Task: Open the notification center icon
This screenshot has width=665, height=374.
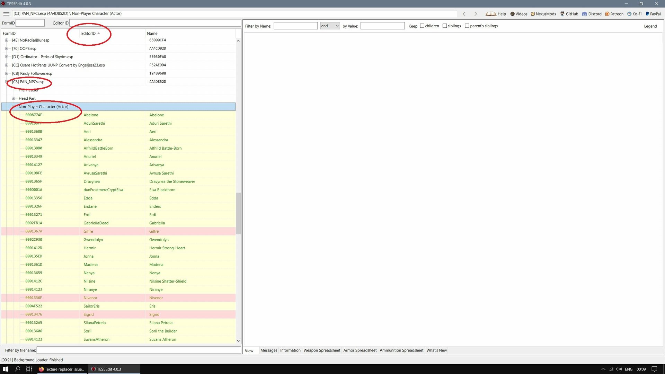Action: click(654, 369)
